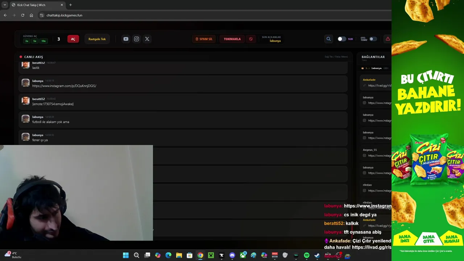Screen dimensions: 464x261
Task: Click the '[emote:1730754:emojiAwake]' message
Action: pos(53,104)
